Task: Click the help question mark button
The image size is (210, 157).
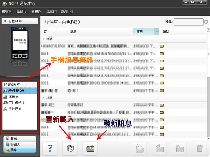Action: point(50,148)
